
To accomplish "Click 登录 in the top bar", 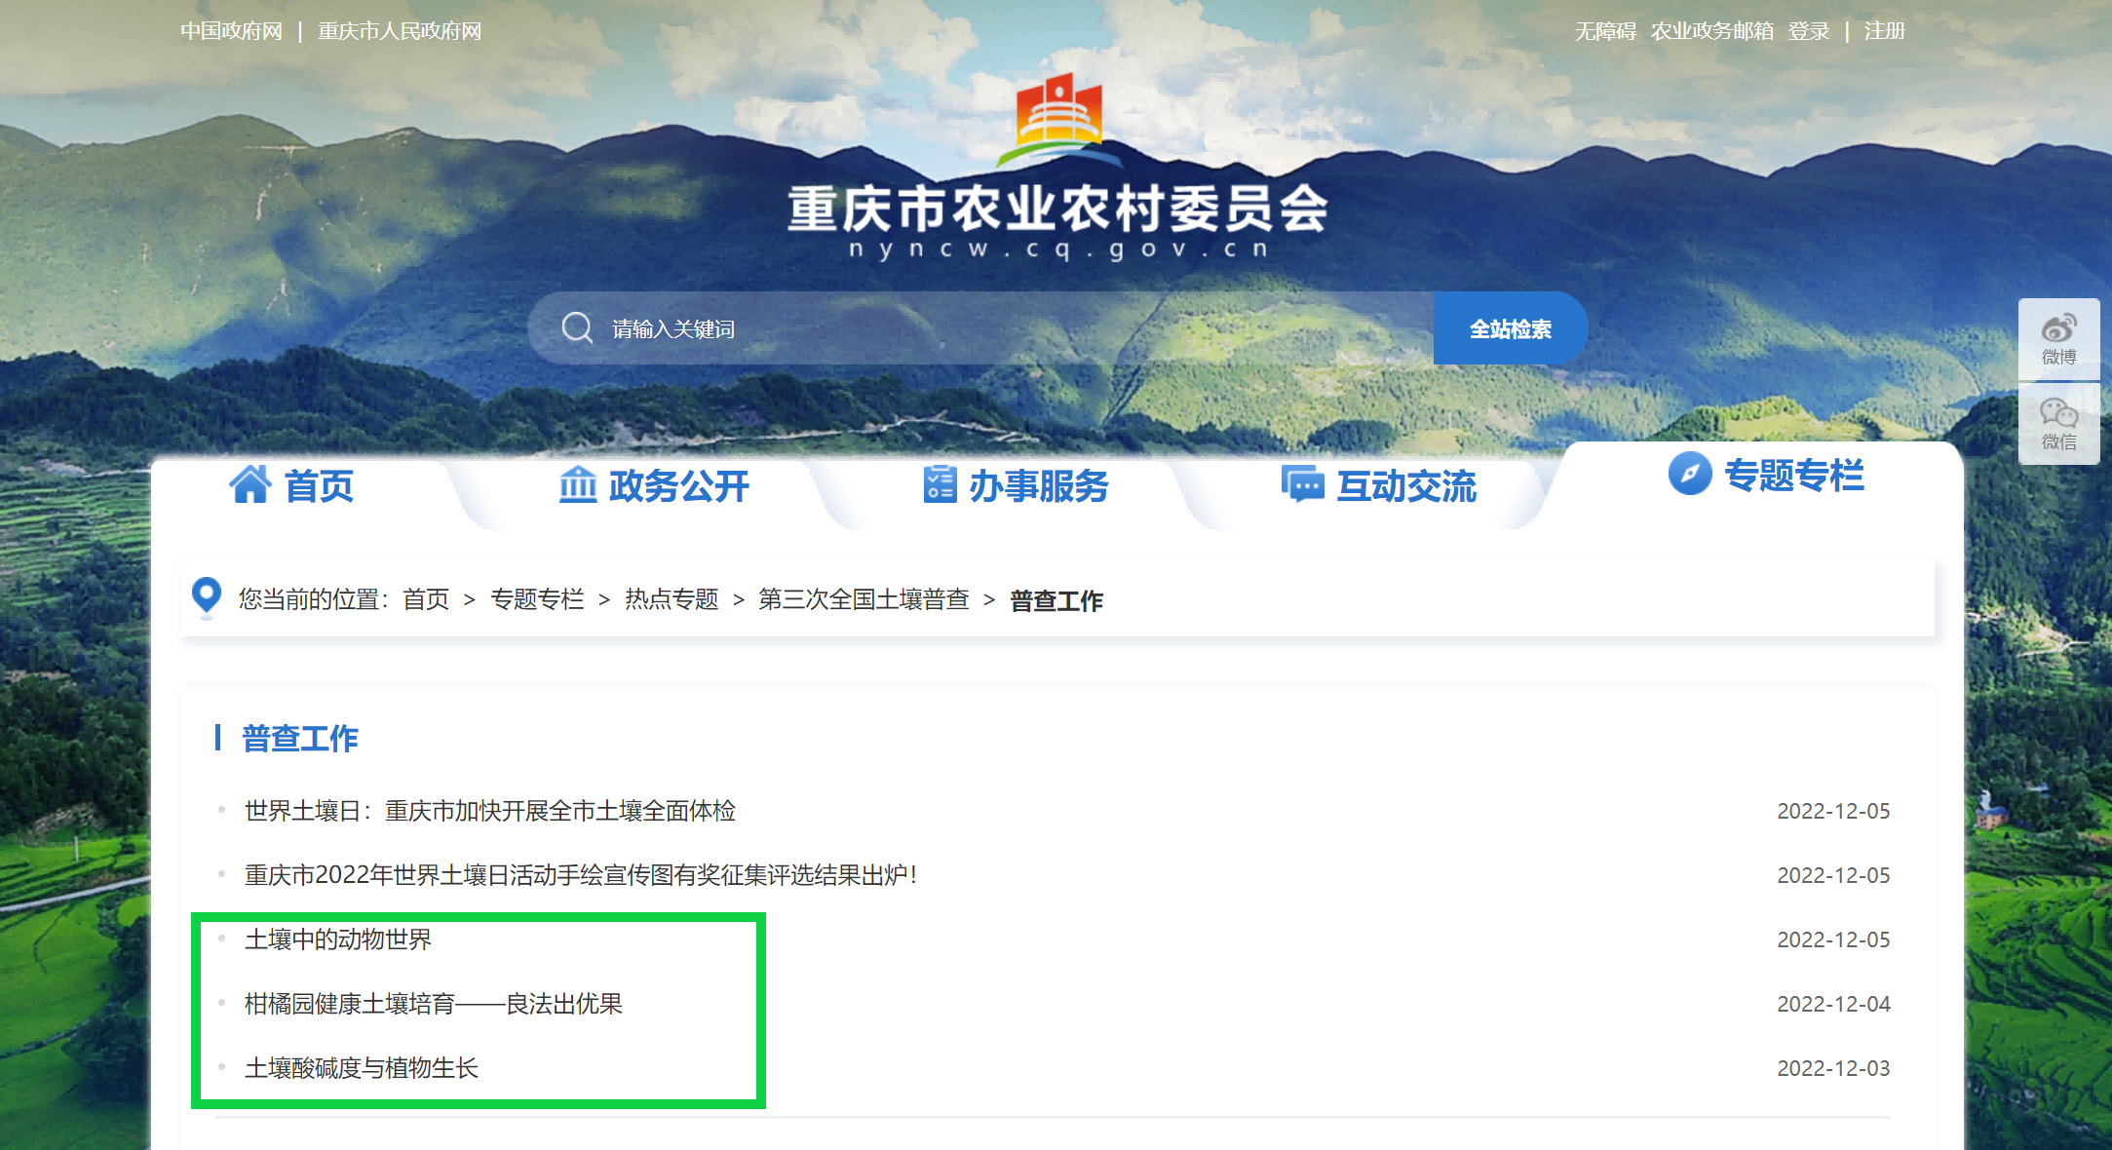I will tap(1809, 31).
